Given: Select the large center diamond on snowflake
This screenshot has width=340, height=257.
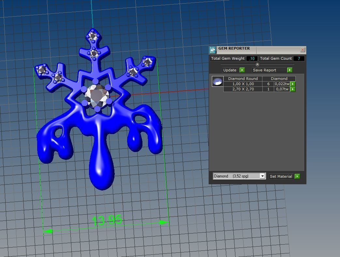Looking at the screenshot, I should click(97, 96).
